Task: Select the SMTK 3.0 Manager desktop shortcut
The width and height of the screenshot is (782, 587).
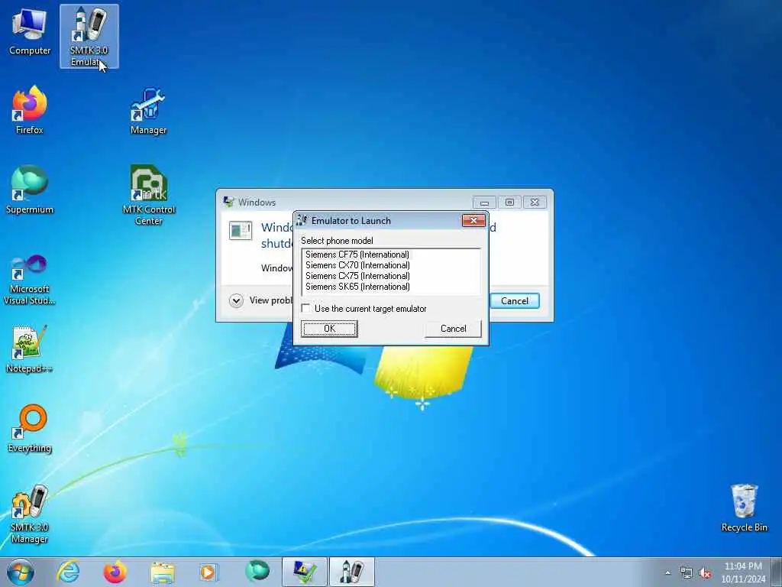Action: click(x=30, y=514)
